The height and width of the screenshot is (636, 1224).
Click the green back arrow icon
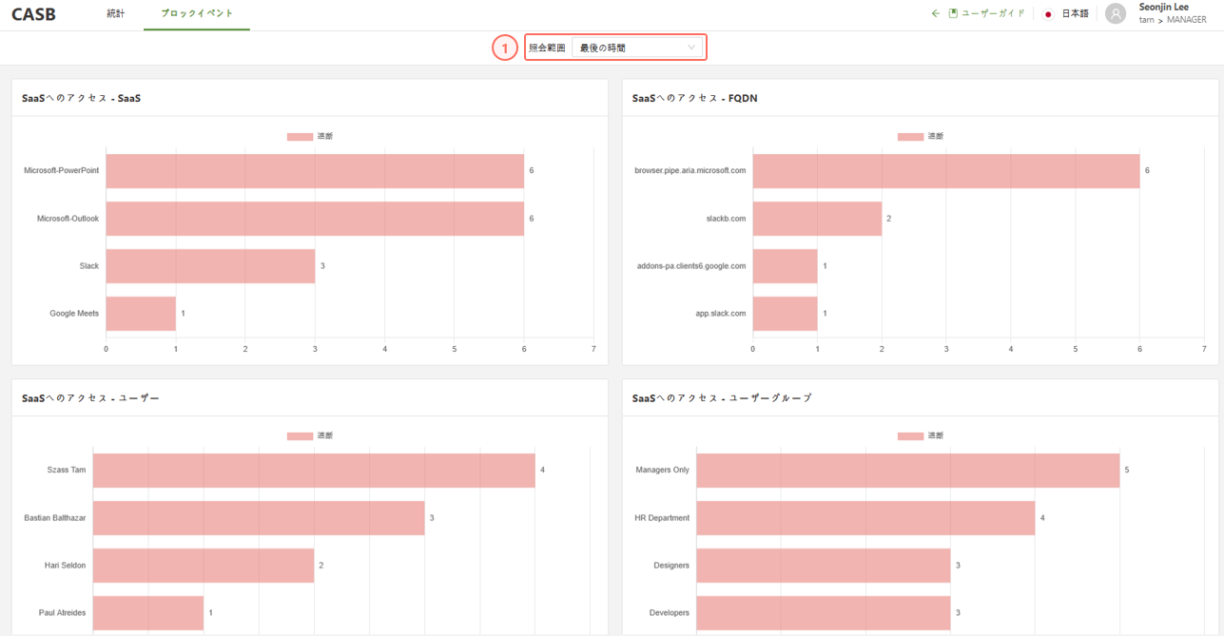936,14
